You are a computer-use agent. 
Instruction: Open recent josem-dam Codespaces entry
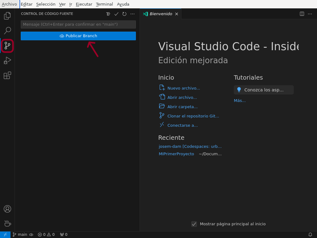(x=190, y=147)
